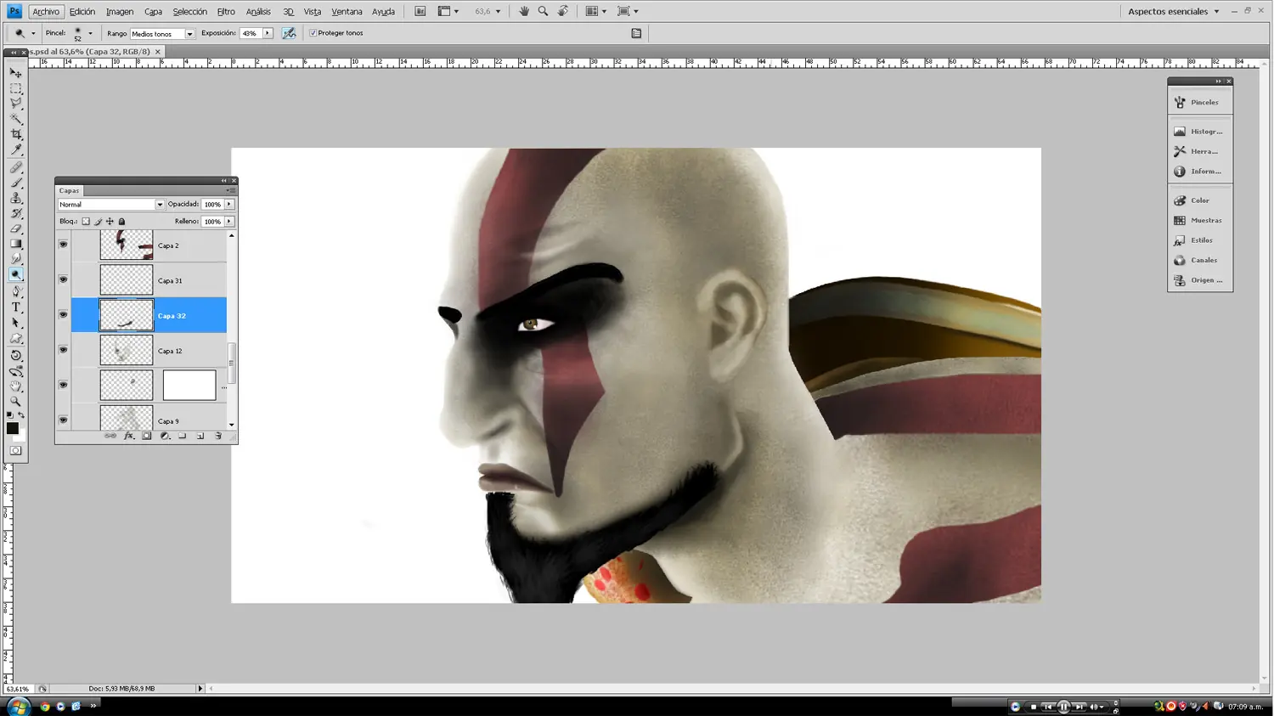Viewport: 1274px width, 716px height.
Task: Open the Ventana menu
Action: coord(347,12)
